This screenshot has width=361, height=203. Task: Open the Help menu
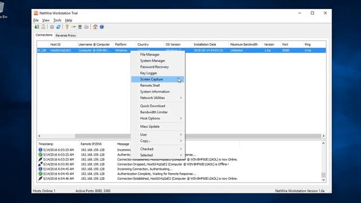tap(69, 20)
